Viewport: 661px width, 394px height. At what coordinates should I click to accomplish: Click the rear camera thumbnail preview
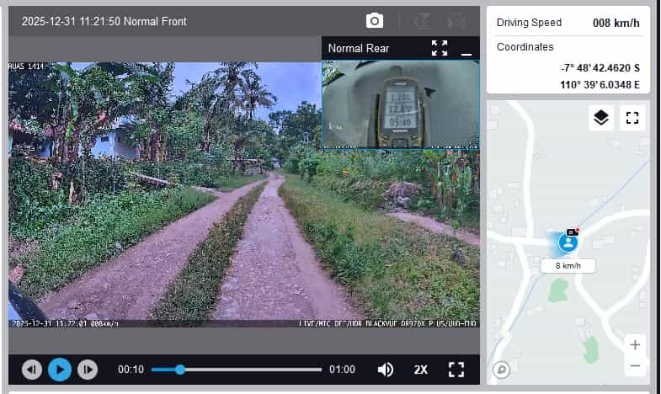point(401,103)
